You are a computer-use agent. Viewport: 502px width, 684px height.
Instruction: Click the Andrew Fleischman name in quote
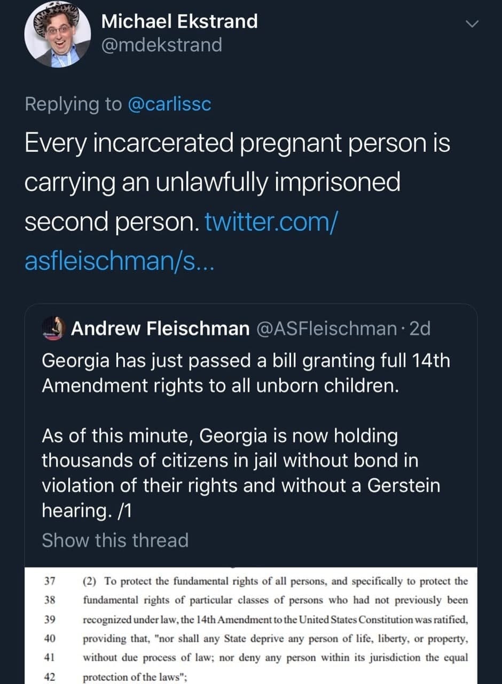coord(160,328)
